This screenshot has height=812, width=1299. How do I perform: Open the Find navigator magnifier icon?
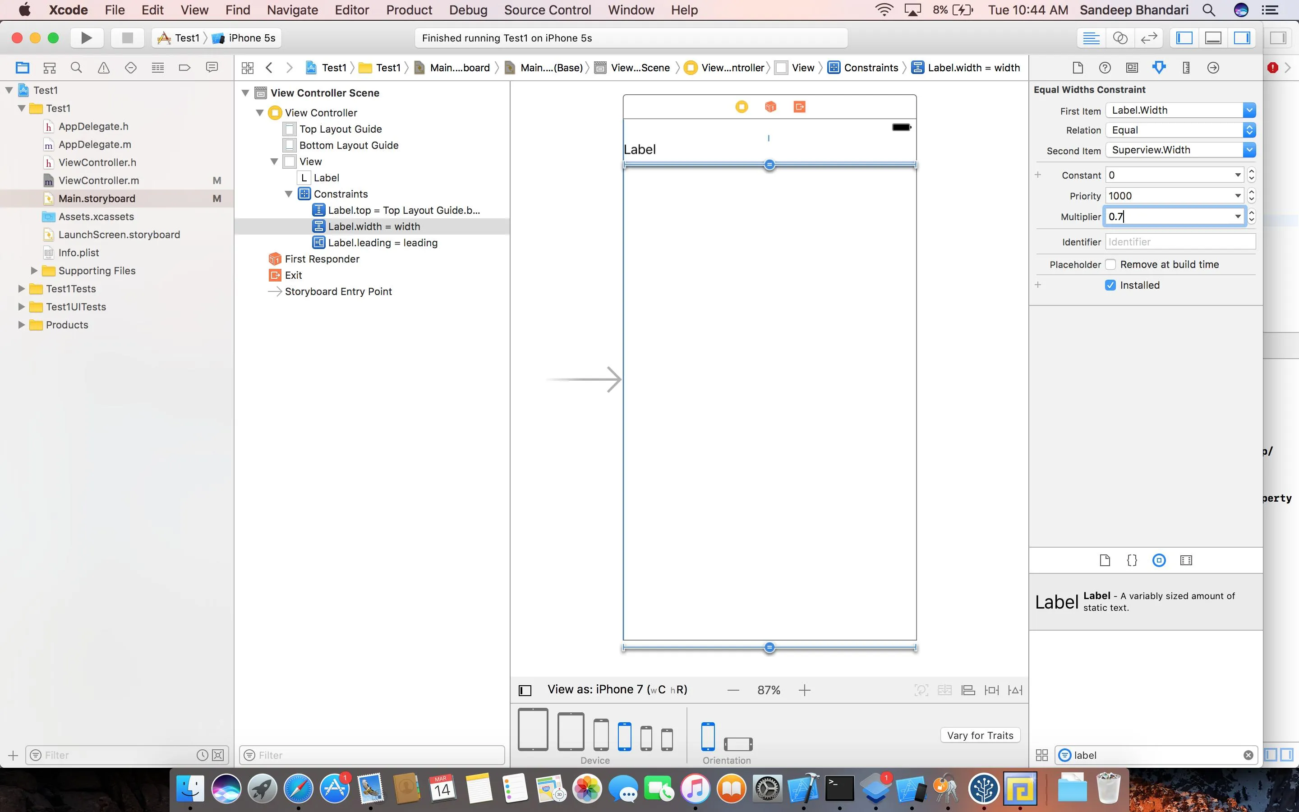(76, 68)
